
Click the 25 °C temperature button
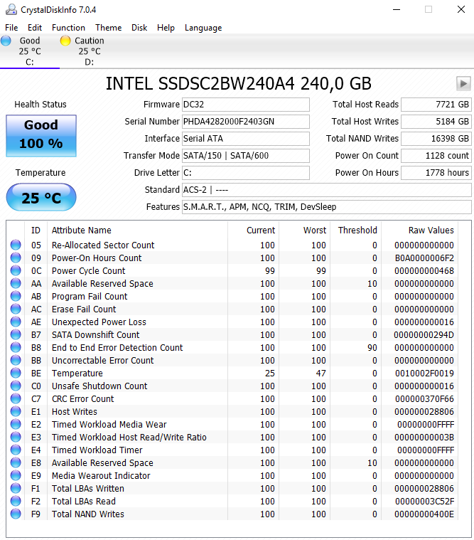pos(41,198)
